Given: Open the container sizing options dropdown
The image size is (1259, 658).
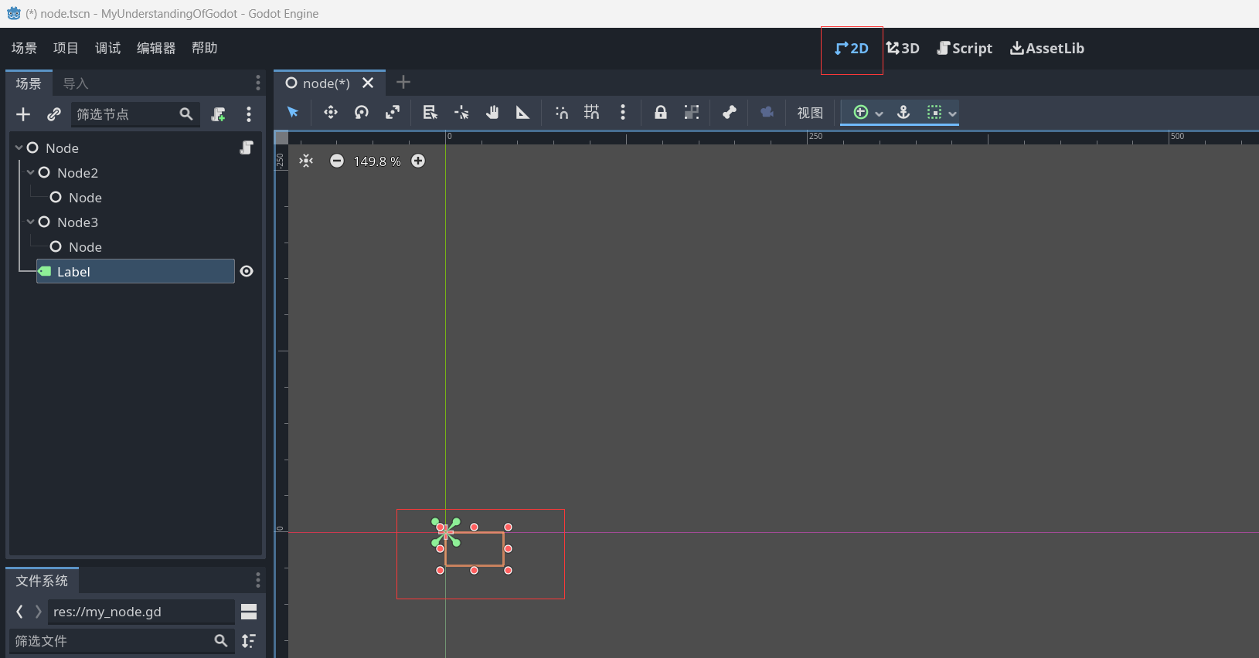Looking at the screenshot, I should coord(942,113).
